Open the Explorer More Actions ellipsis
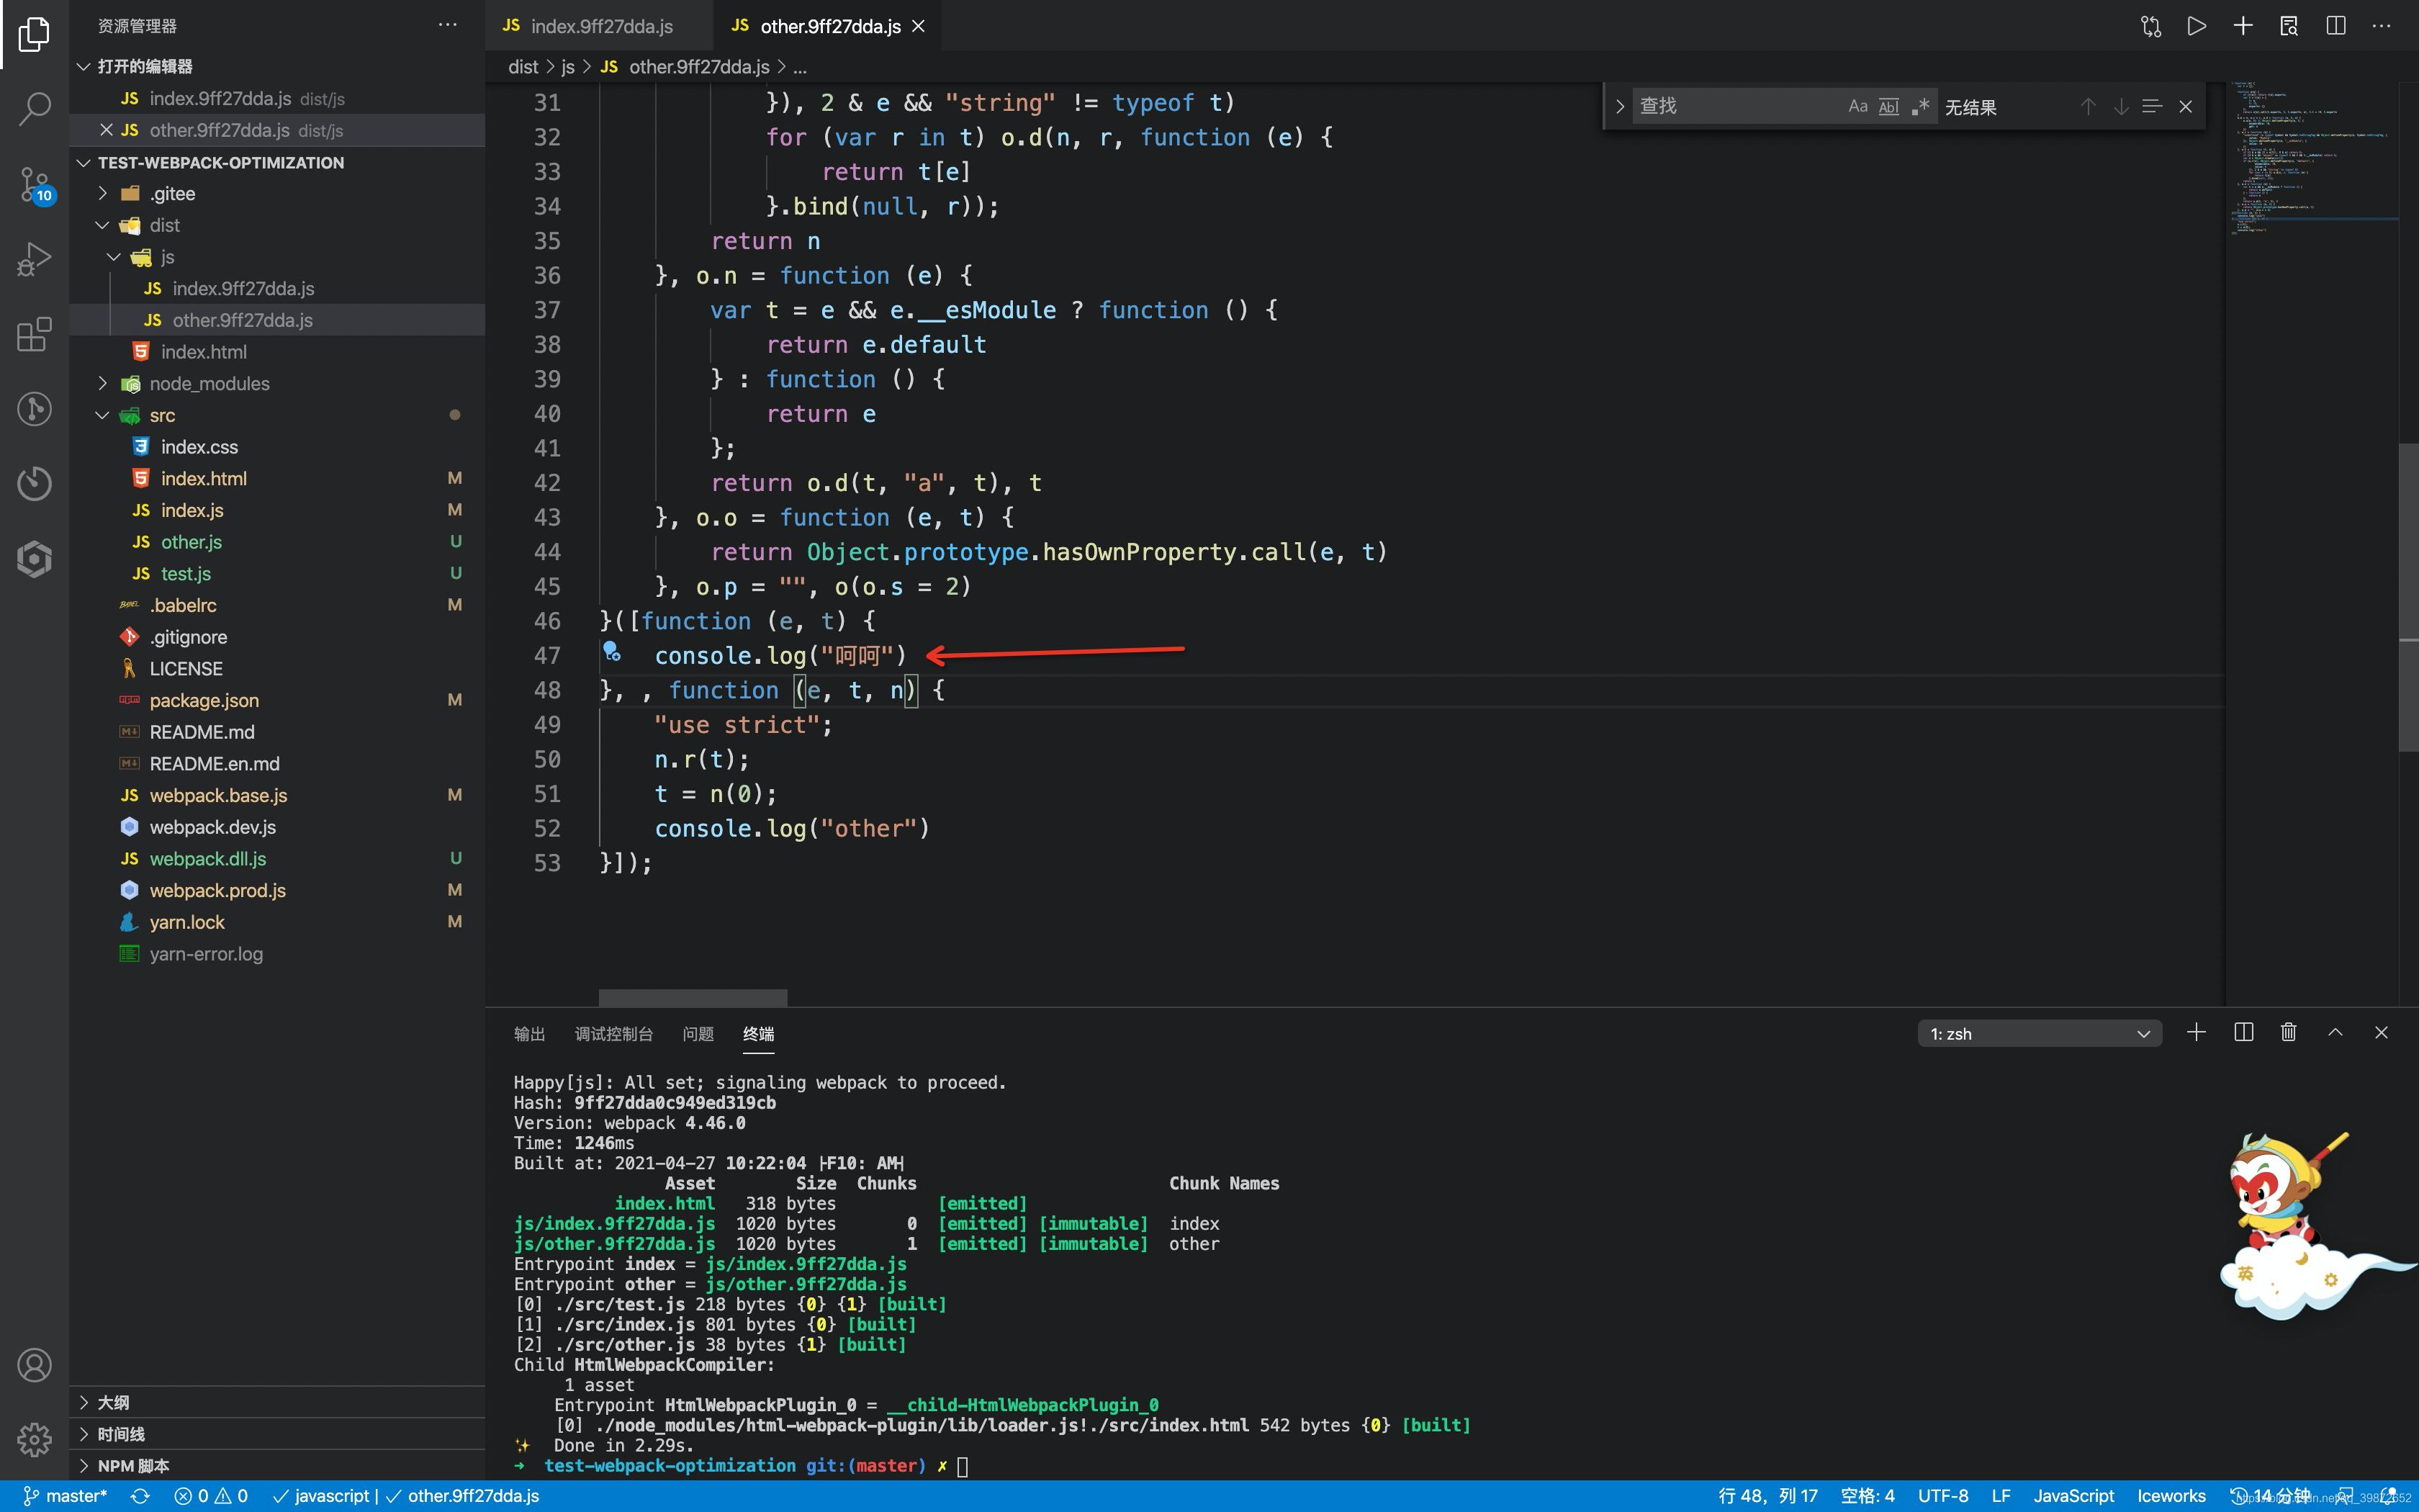This screenshot has width=2419, height=1512. click(x=447, y=25)
